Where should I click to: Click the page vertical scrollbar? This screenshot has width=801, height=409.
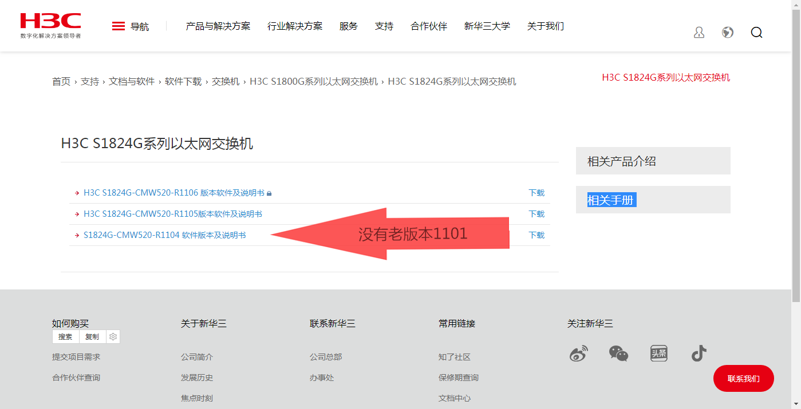(796, 154)
